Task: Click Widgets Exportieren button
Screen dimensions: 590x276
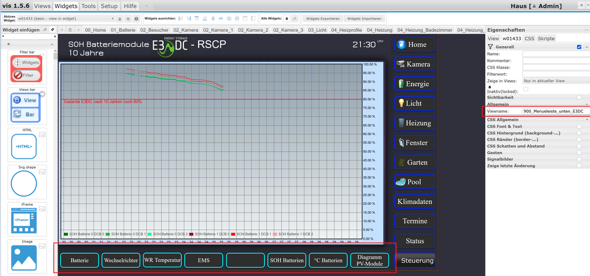Action: click(323, 18)
